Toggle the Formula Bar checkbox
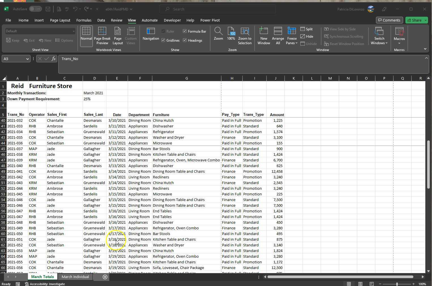Screen dimensions: 432x286 point(185,31)
